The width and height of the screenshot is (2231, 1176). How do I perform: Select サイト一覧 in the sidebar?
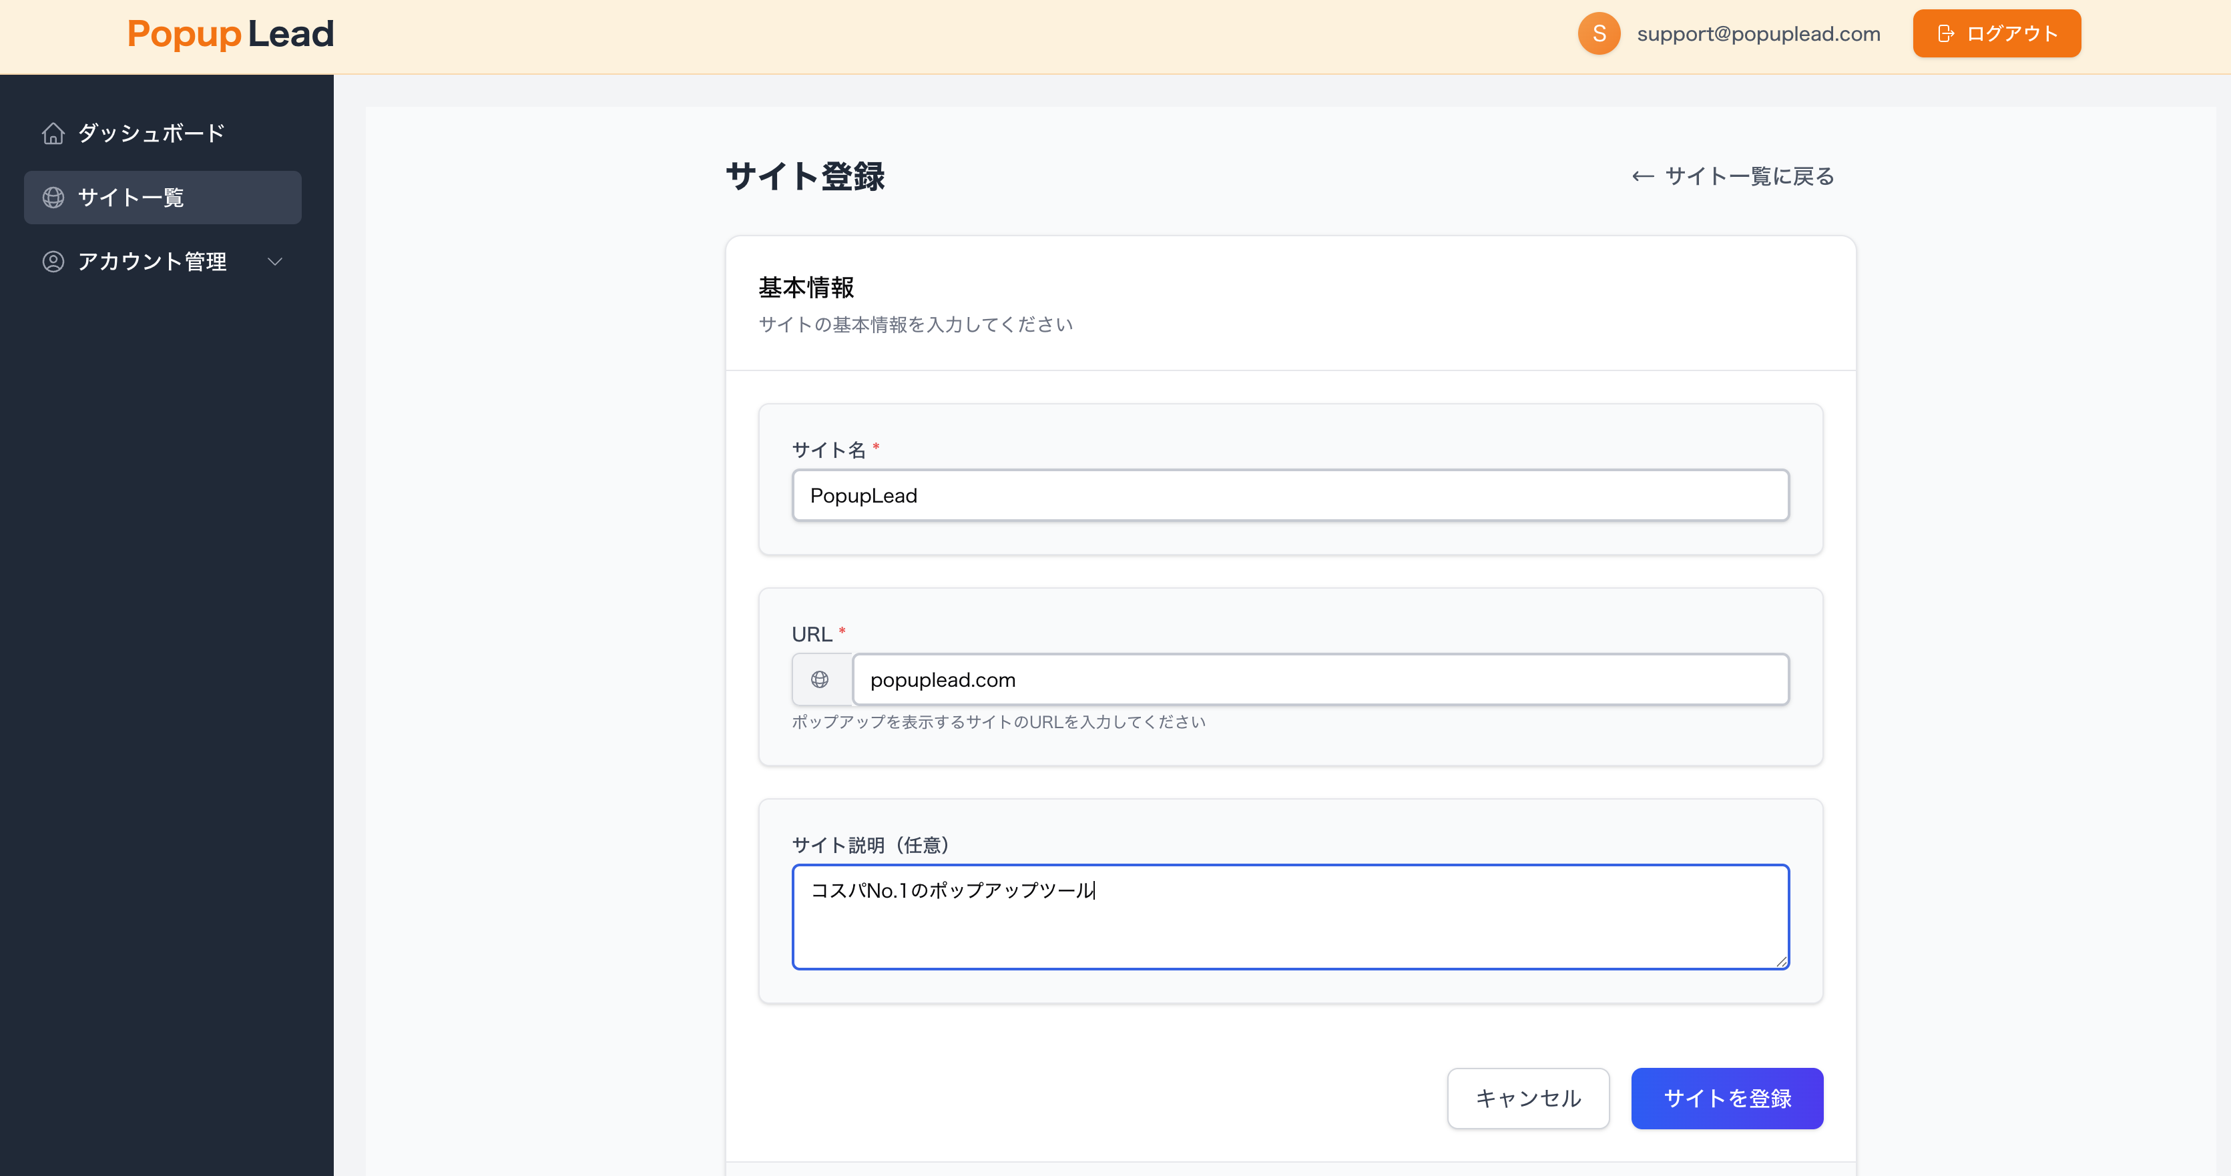(x=131, y=198)
